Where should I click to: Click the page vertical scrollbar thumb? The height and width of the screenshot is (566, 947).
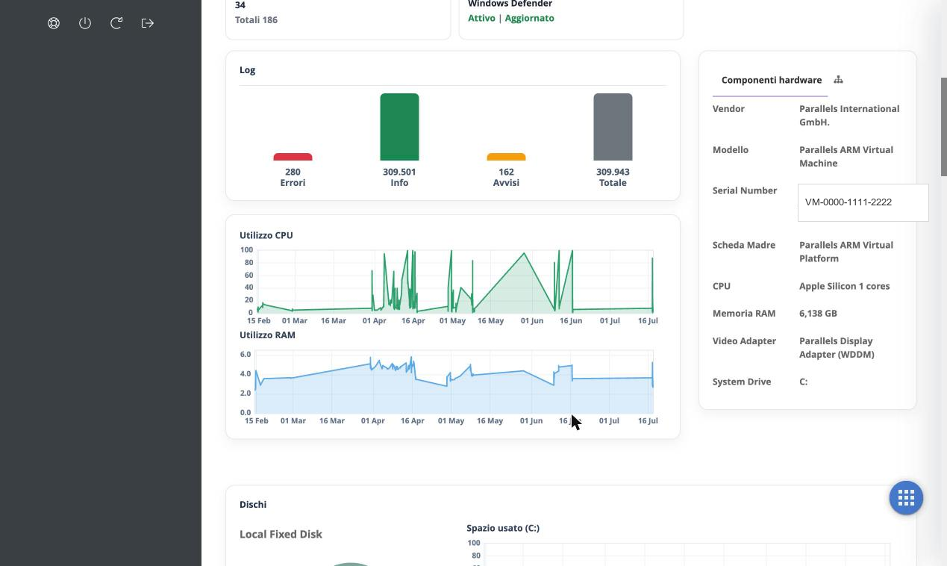[943, 127]
